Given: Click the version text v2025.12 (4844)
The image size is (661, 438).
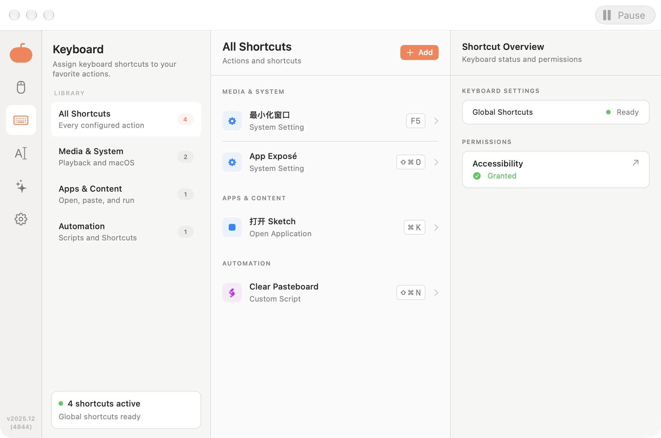Looking at the screenshot, I should click(x=21, y=423).
